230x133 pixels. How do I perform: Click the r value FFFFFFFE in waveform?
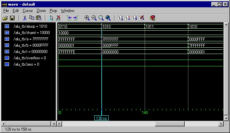coord(67,52)
